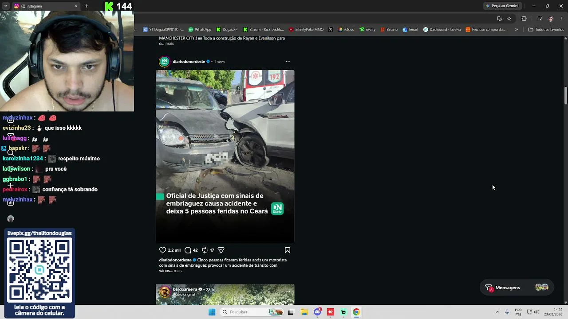Open network and volume quick settings
568x319 pixels.
[x=533, y=312]
